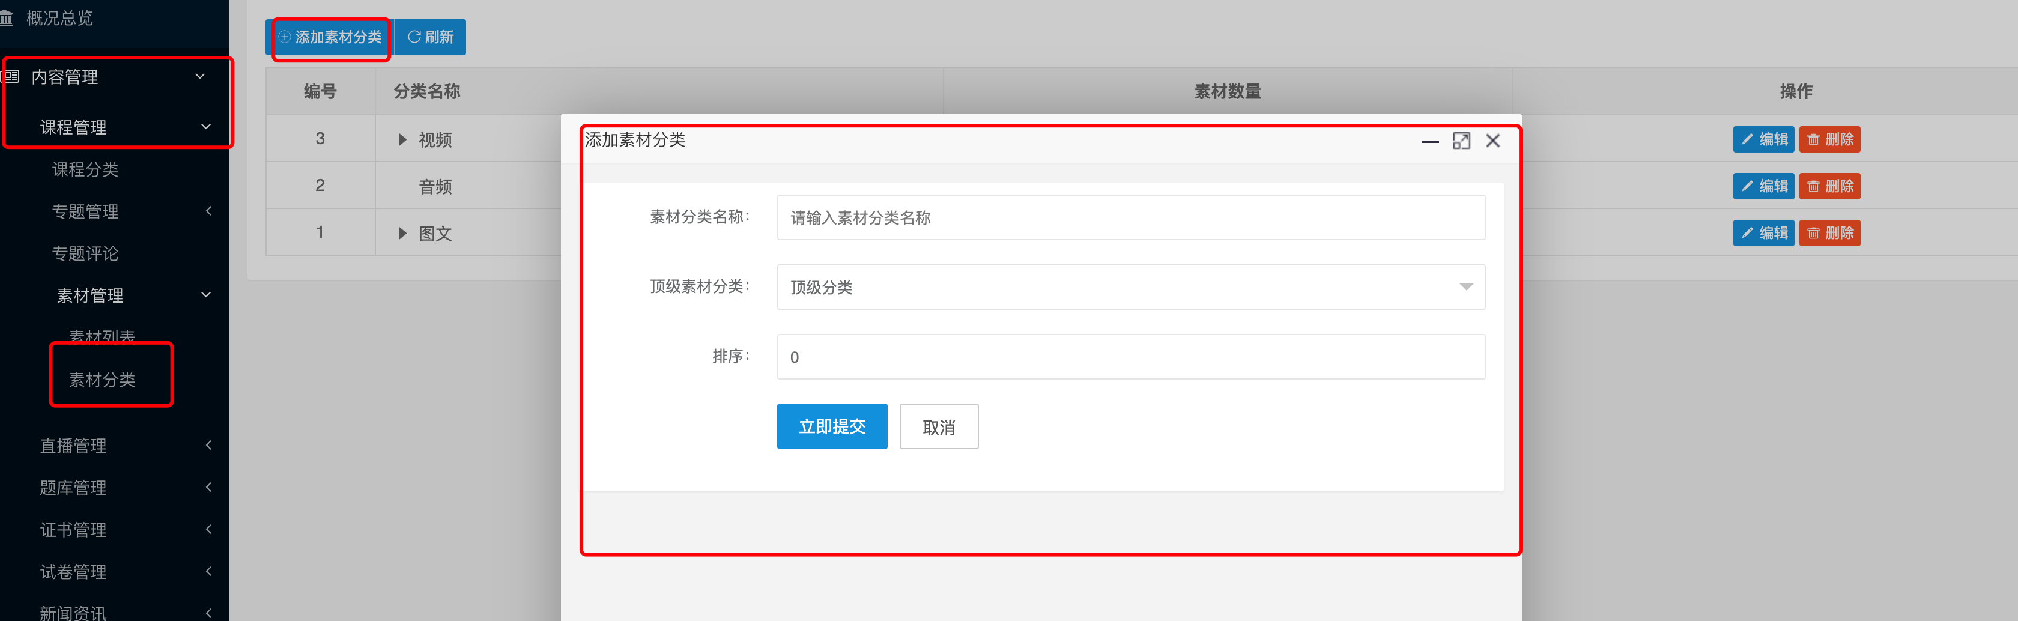The image size is (2018, 621).
Task: Click the refresh icon on 刷新
Action: coord(414,37)
